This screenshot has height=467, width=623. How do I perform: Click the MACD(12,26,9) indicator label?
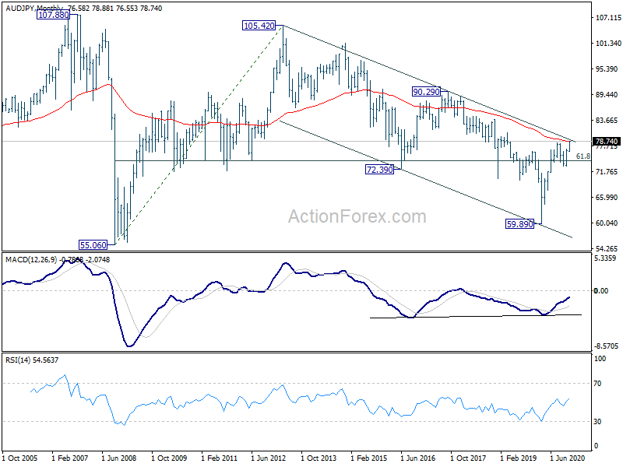coord(31,260)
